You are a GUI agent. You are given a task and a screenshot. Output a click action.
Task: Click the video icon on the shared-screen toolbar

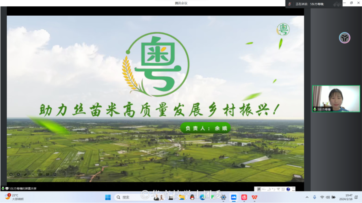[x=40, y=174]
